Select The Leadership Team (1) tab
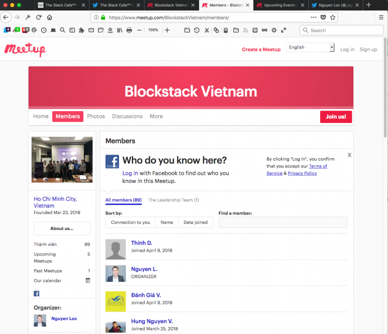Image resolution: width=388 pixels, height=334 pixels. click(173, 200)
